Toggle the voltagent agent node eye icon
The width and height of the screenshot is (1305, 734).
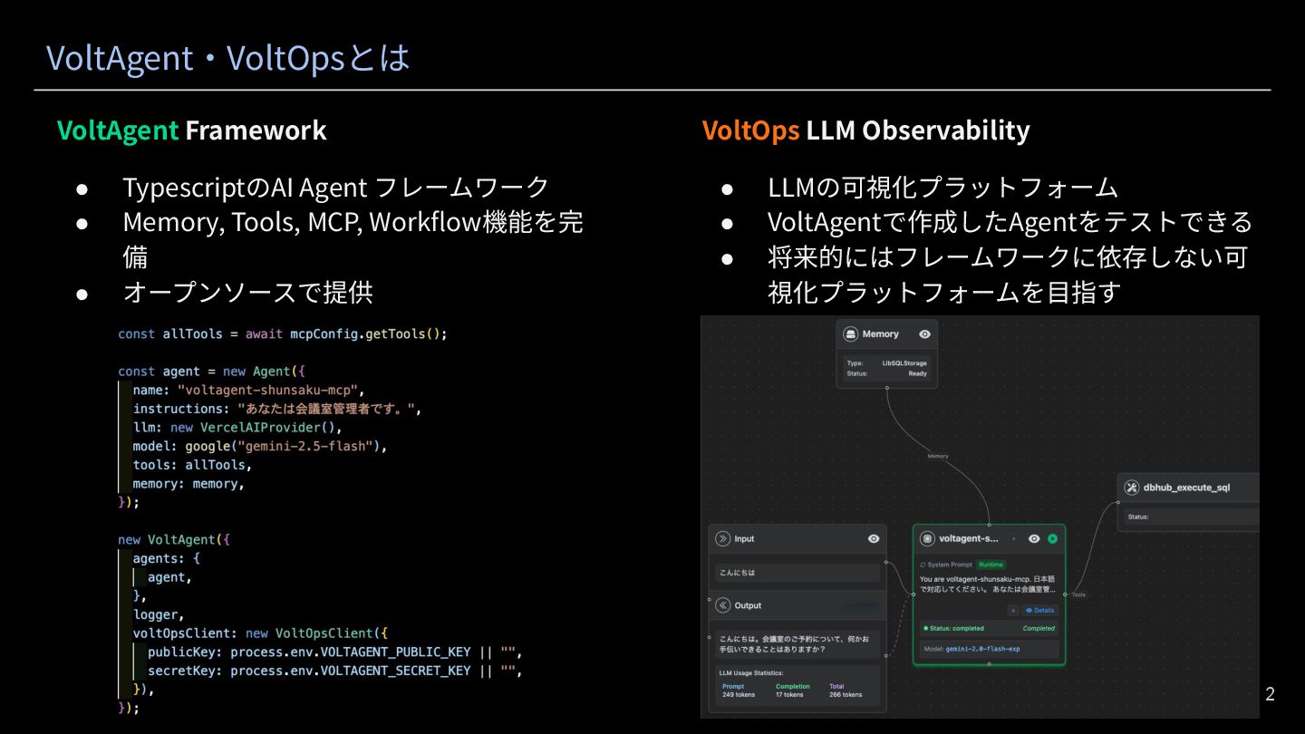click(1034, 538)
